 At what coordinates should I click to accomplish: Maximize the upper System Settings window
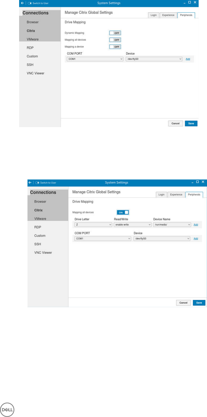(x=190, y=2)
